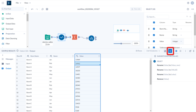Click the undo arrow in canvas toolbar

pyautogui.click(x=32, y=9)
